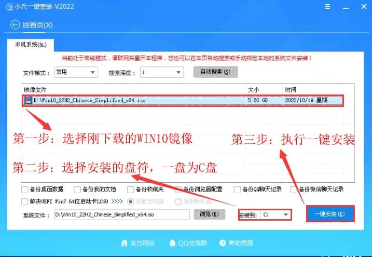
Task: Click the QQ bell icon for QQ交流群
Action: pyautogui.click(x=172, y=243)
